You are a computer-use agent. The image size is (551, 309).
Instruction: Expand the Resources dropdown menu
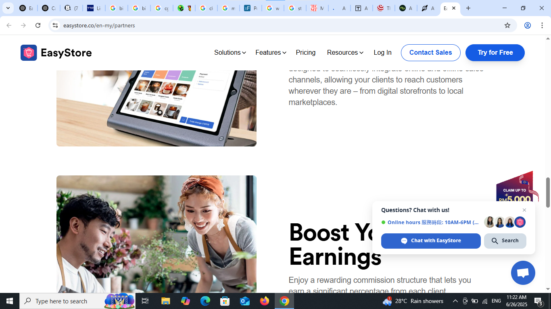click(x=345, y=53)
